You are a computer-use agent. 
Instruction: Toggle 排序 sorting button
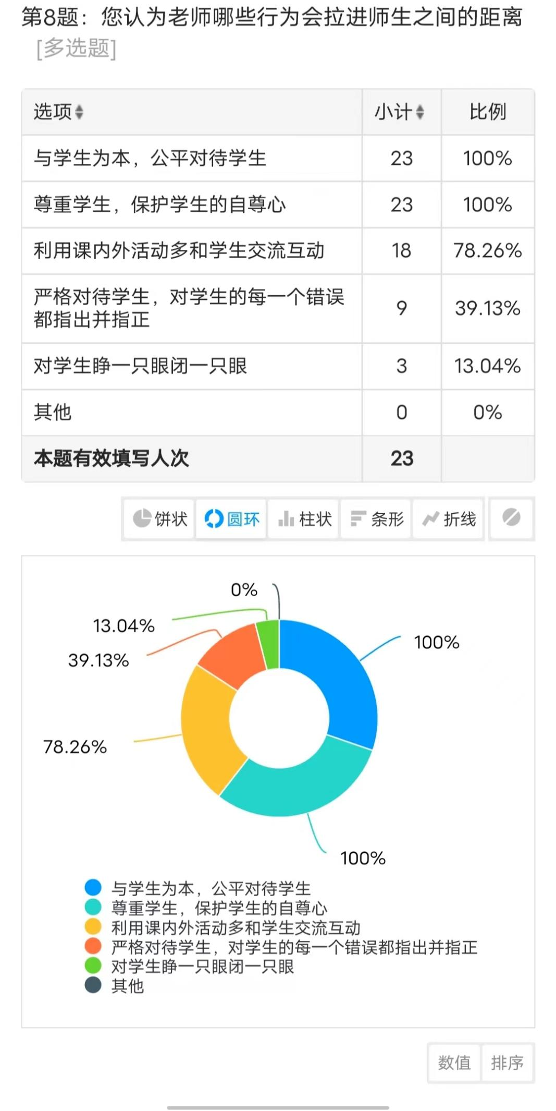(508, 1062)
